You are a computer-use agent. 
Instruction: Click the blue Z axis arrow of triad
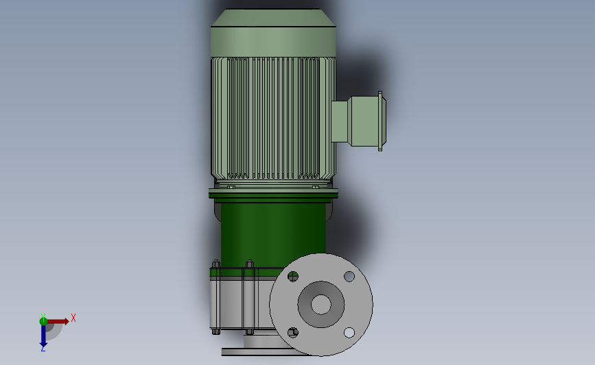(43, 336)
